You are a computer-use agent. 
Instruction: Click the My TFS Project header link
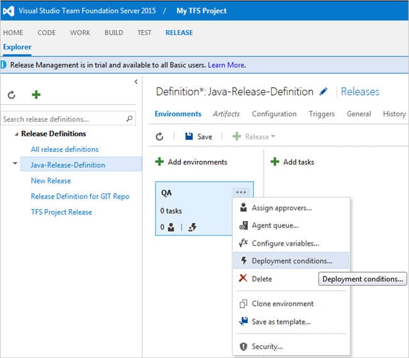pos(201,11)
